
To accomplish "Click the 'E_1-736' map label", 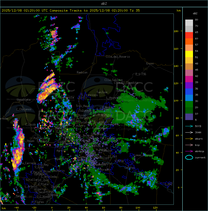I will (141, 74).
